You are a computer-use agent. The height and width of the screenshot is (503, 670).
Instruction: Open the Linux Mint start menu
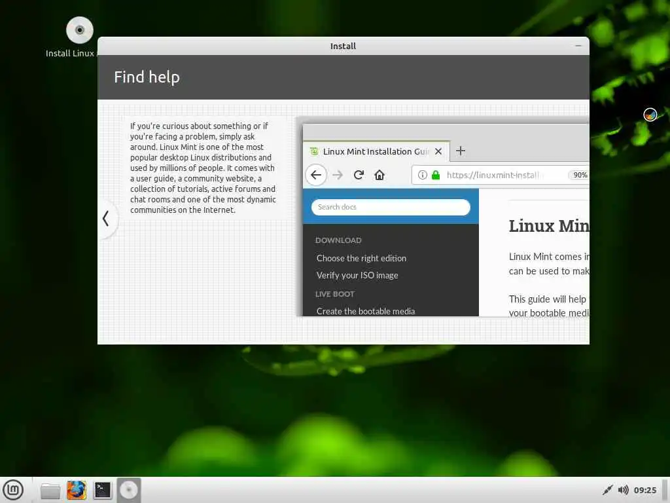[13, 490]
